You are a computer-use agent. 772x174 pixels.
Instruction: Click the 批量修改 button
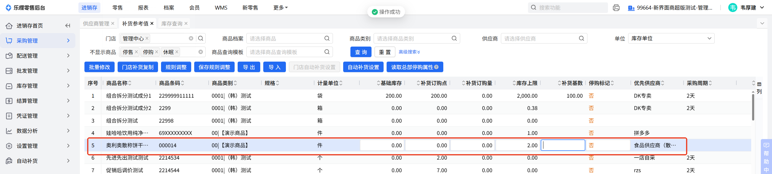(x=100, y=67)
